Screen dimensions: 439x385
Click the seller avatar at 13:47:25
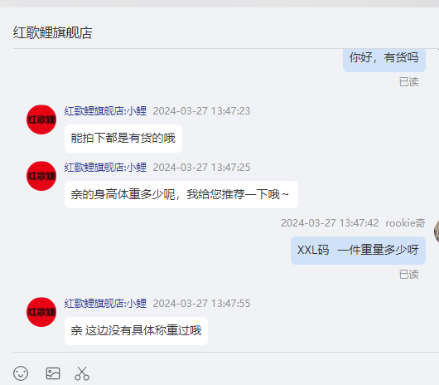point(41,176)
